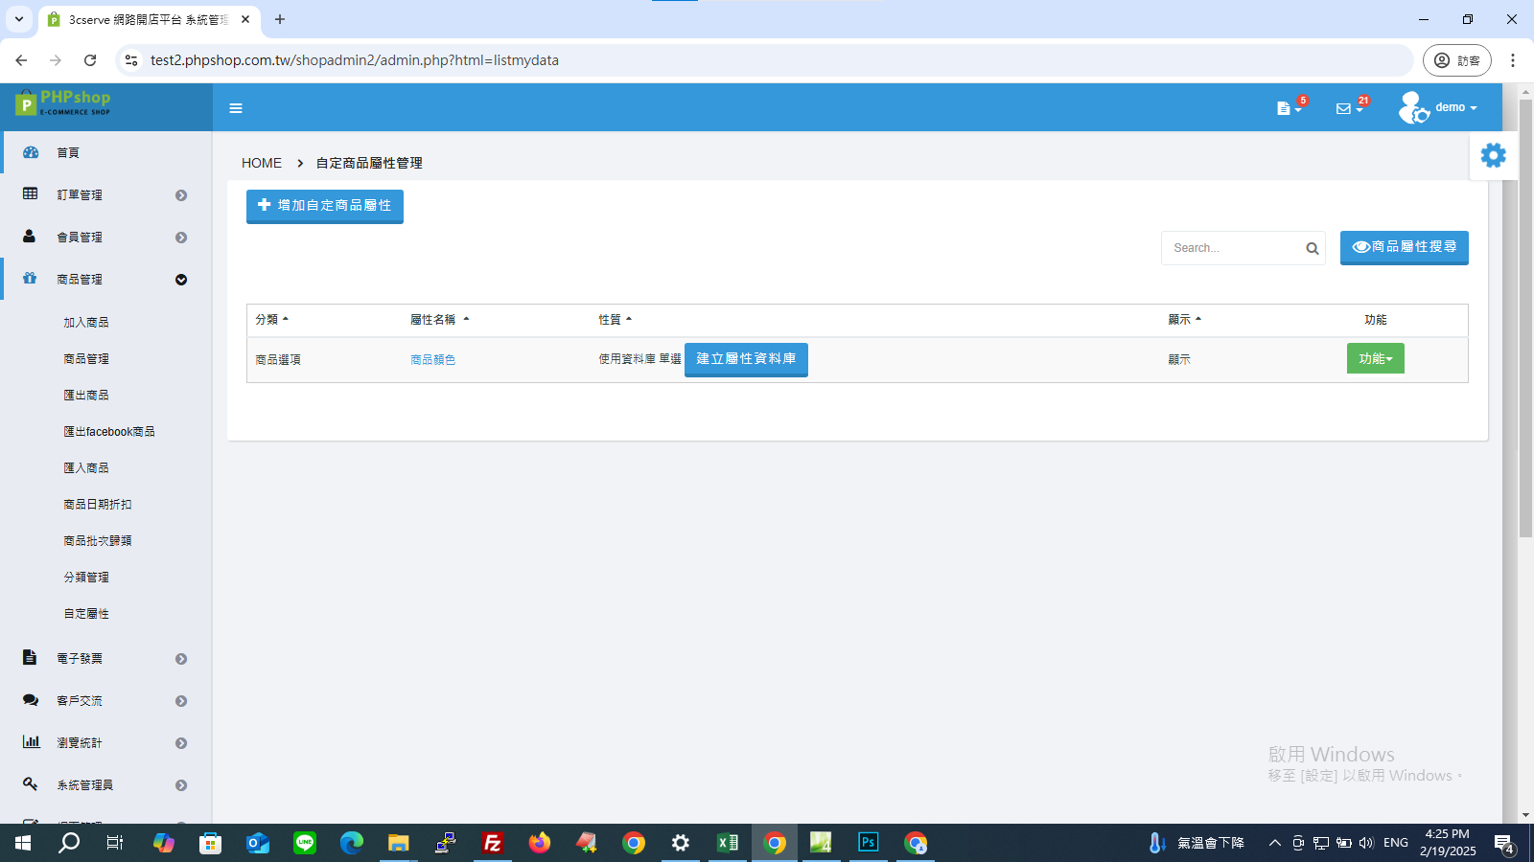Viewport: 1534px width, 862px height.
Task: Click the 建立屬性資料庫 button
Action: coord(746,359)
